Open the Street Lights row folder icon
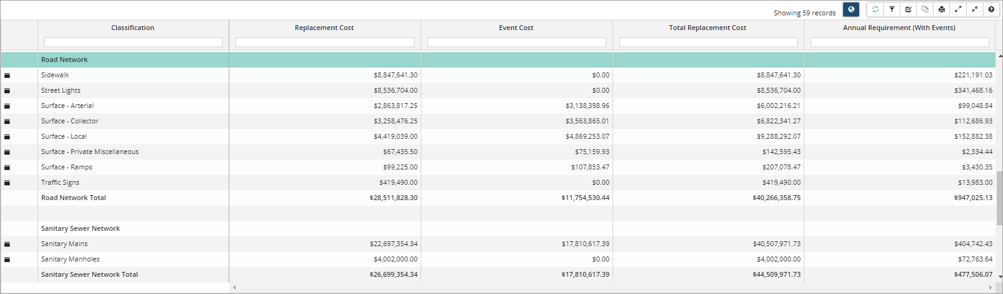1003x294 pixels. click(7, 91)
